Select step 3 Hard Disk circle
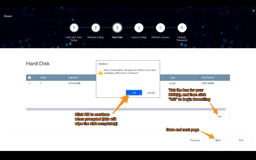 click(117, 28)
